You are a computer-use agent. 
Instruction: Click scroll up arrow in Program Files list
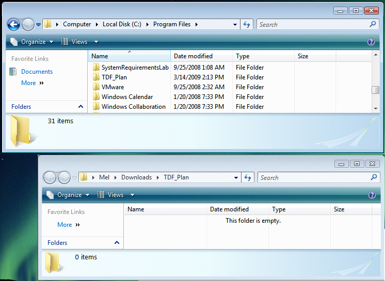(376, 55)
